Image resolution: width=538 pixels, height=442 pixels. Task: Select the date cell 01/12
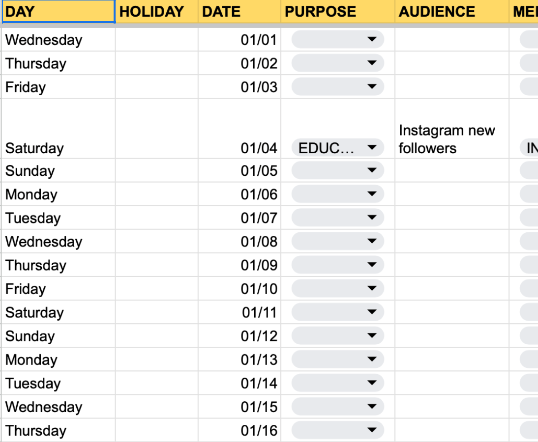239,336
